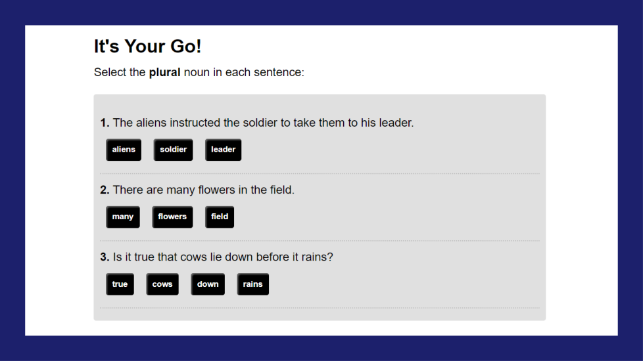Click the question number "3." label
The height and width of the screenshot is (361, 643).
coord(105,257)
